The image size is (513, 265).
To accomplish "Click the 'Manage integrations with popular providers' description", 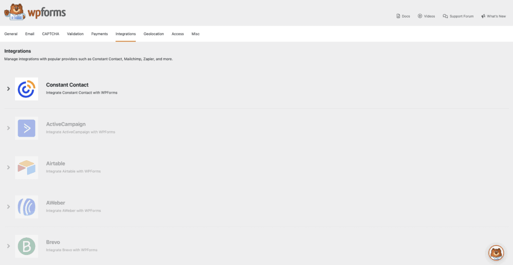I will point(88,59).
